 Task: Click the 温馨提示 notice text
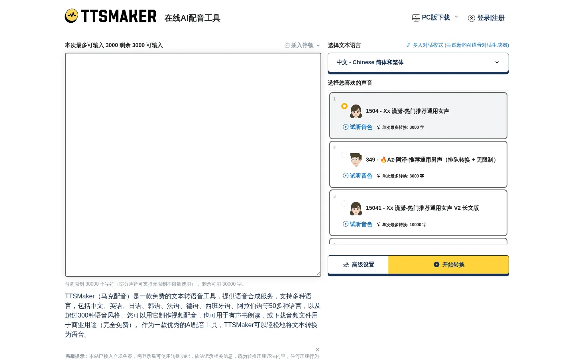(x=192, y=356)
